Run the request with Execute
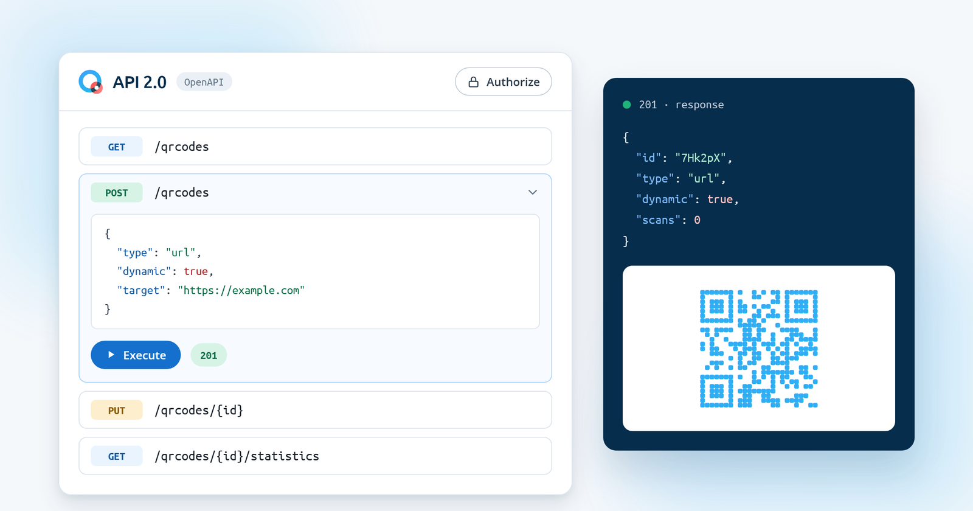Screen dimensions: 973x511 pyautogui.click(x=136, y=355)
